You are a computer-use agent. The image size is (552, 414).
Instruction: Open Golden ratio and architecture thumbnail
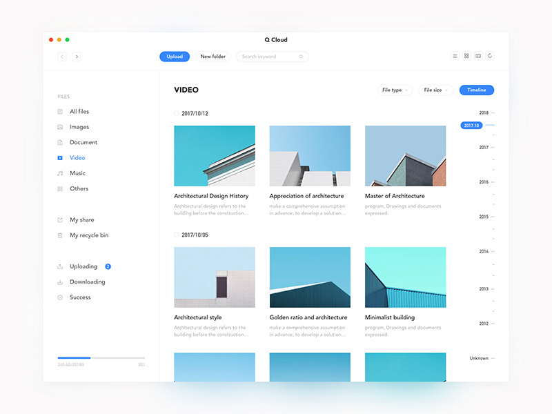tap(310, 277)
